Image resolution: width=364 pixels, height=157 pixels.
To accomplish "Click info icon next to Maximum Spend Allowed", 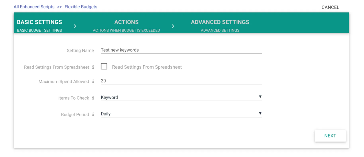I will pyautogui.click(x=93, y=82).
